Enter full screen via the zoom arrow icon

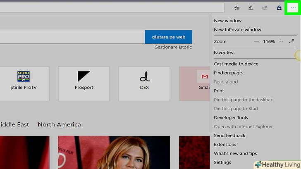click(x=291, y=41)
